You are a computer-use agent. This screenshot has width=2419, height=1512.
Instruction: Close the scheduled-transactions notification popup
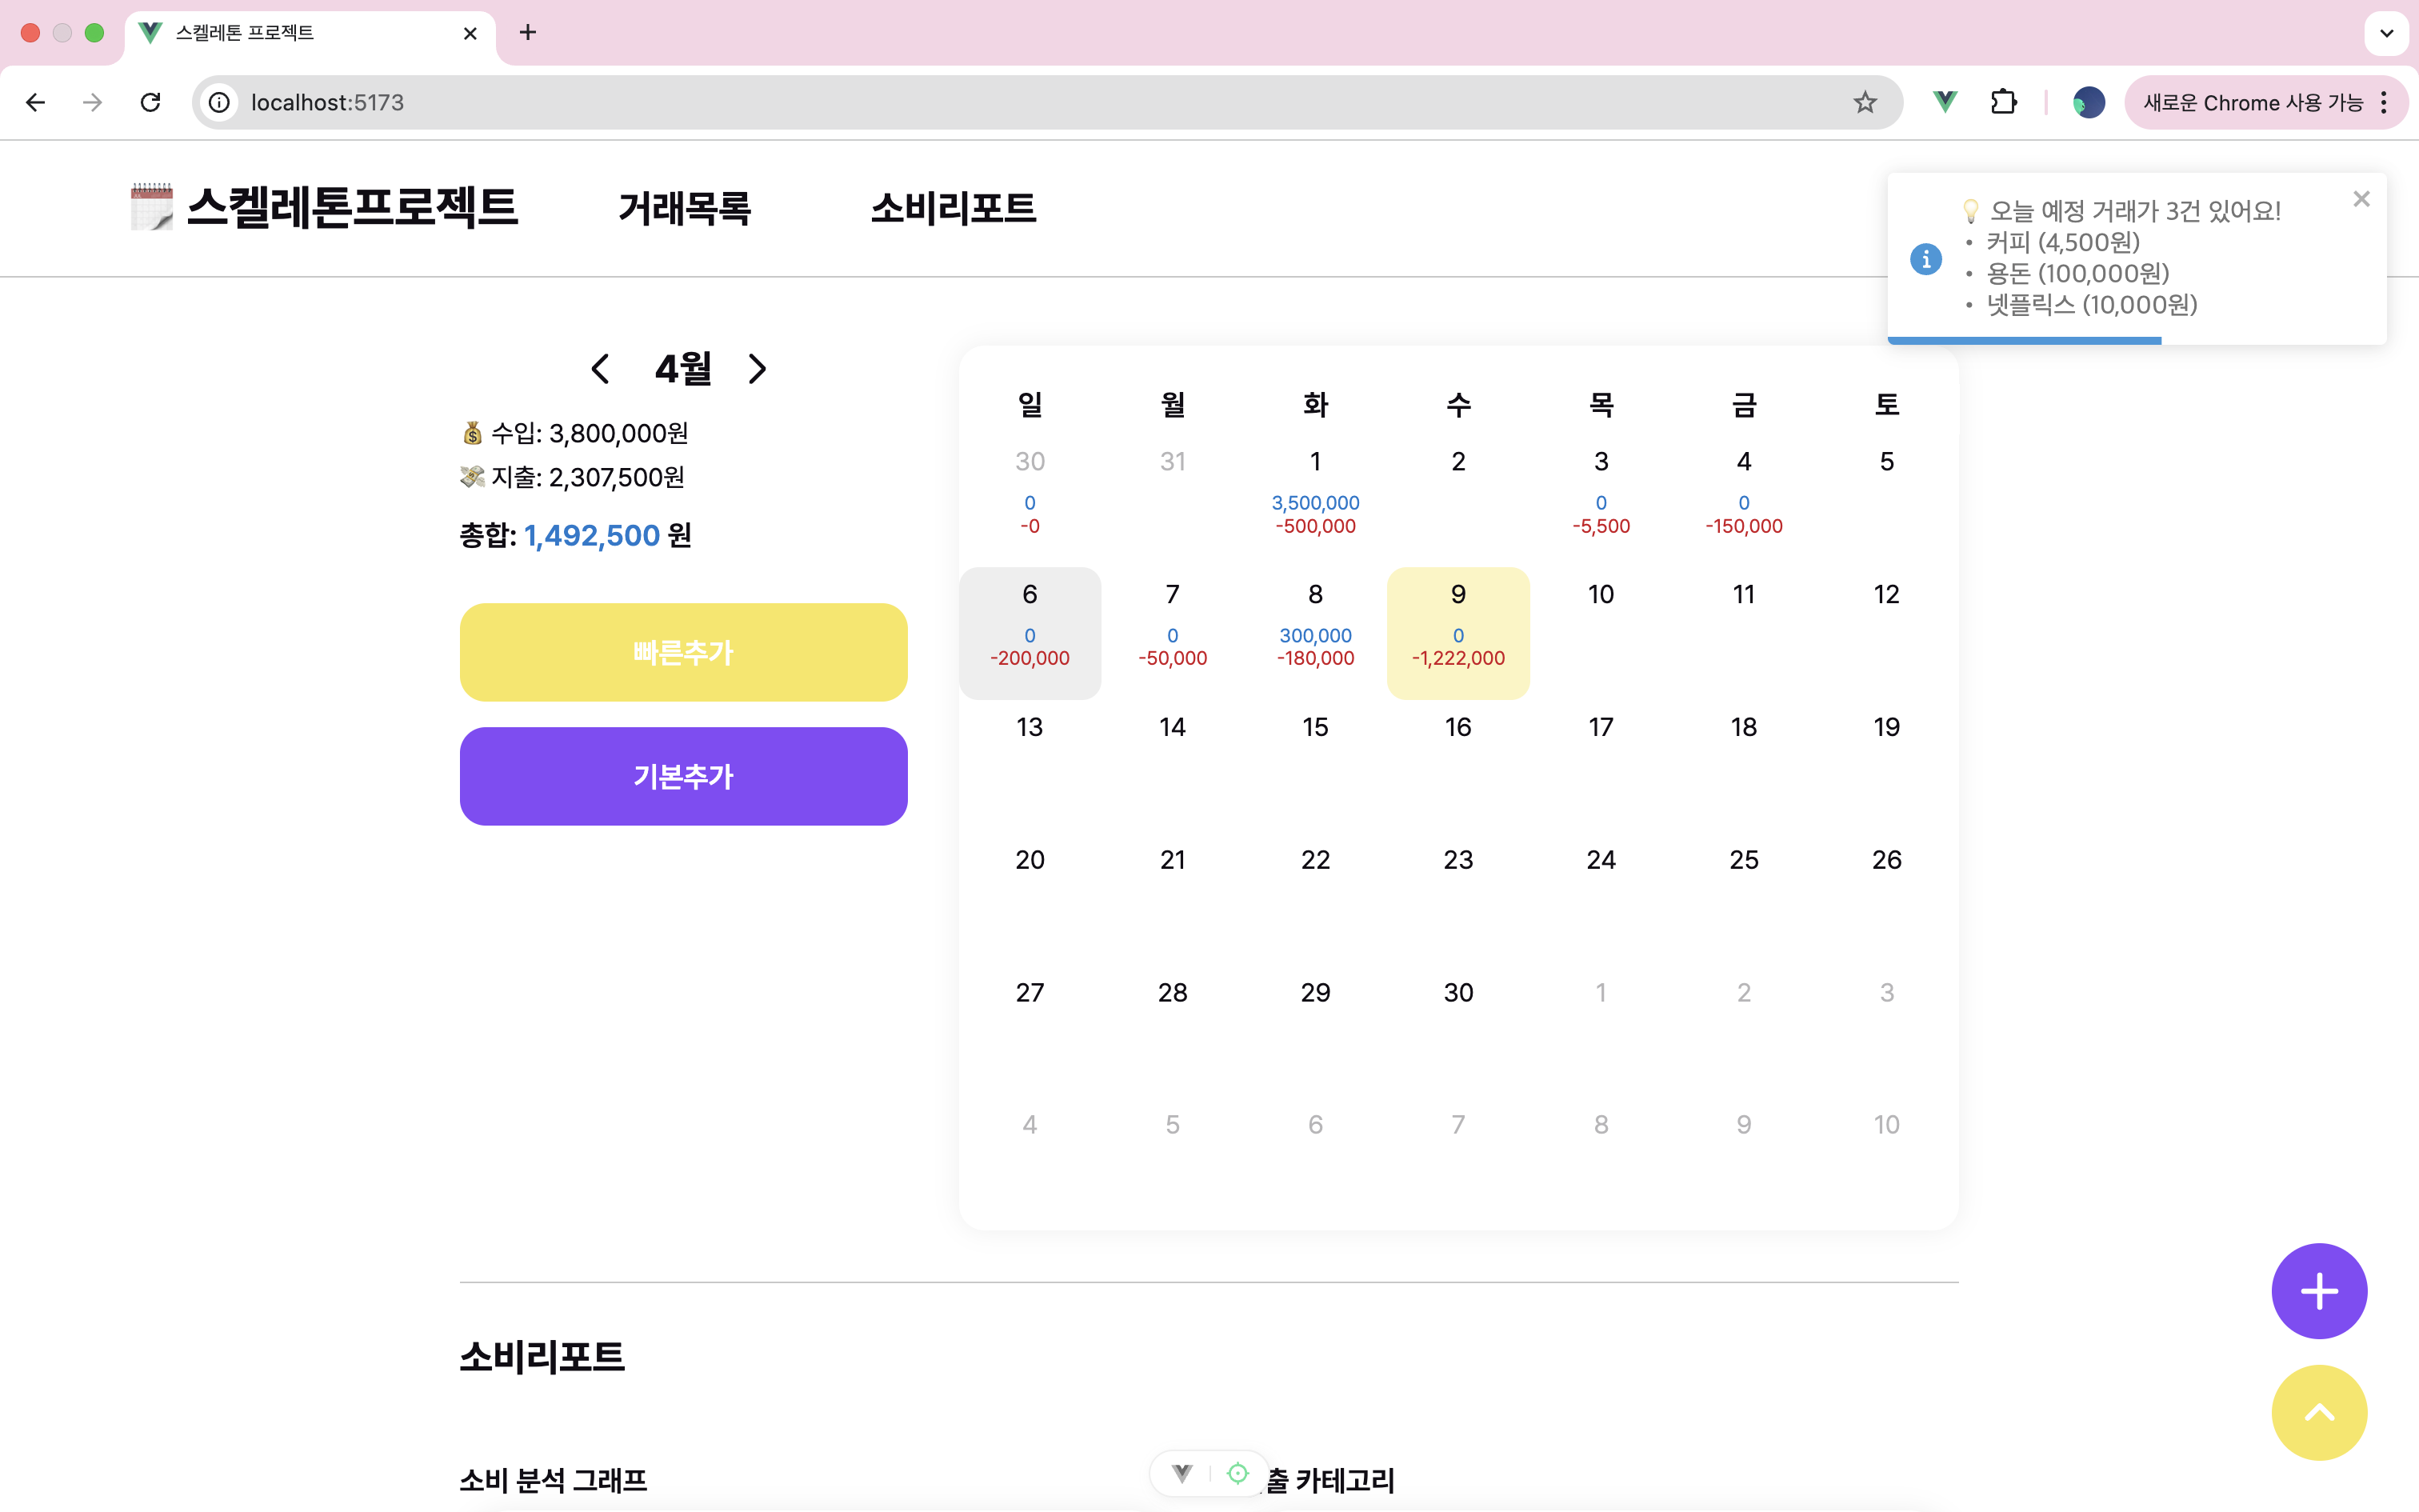point(2361,199)
